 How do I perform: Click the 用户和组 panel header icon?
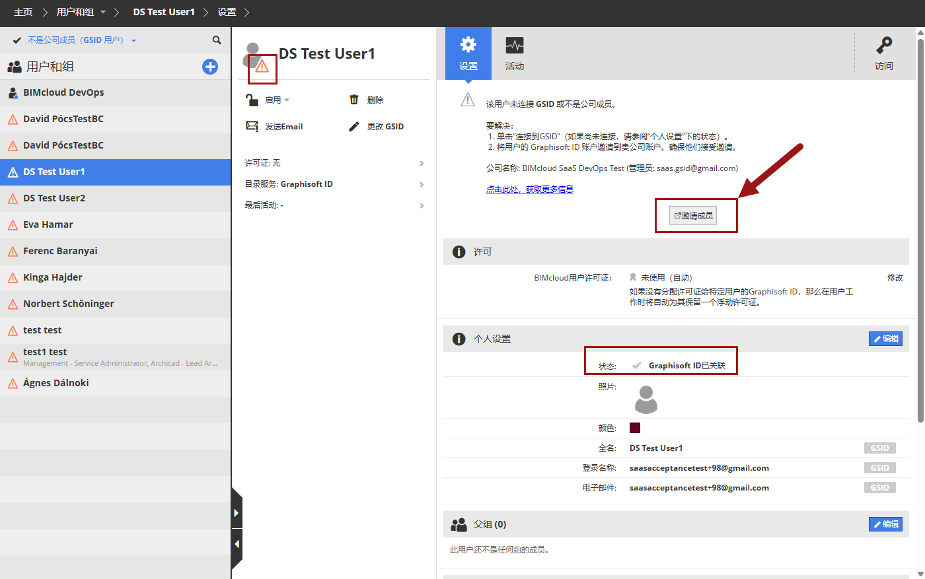click(x=15, y=67)
